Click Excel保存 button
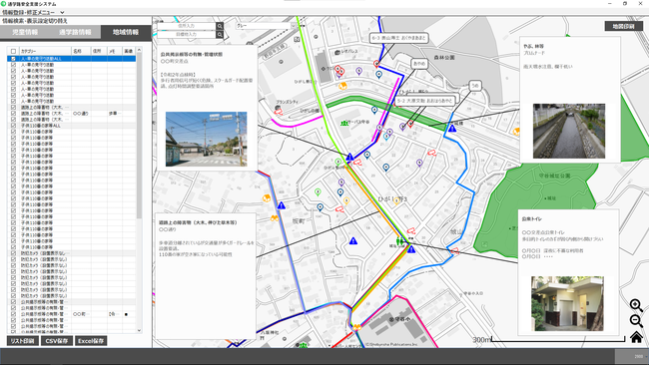The height and width of the screenshot is (365, 649). click(91, 341)
